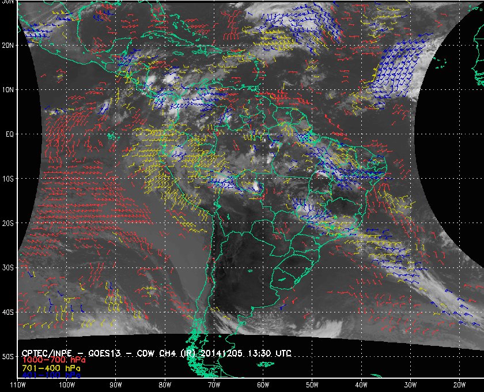Image resolution: width=484 pixels, height=392 pixels.
Task: Click the 60W longitude label
Action: [x=263, y=385]
